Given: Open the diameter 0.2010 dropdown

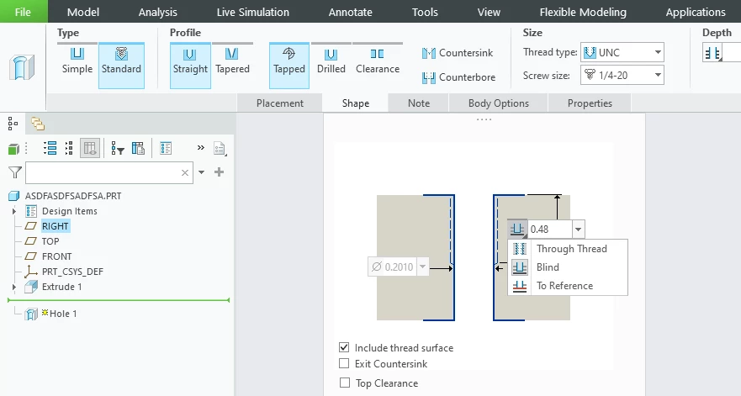Looking at the screenshot, I should click(x=423, y=267).
